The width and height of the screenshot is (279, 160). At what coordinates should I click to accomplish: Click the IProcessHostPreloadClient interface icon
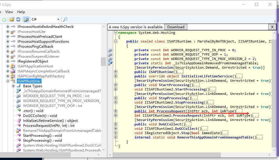[x=13, y=37]
